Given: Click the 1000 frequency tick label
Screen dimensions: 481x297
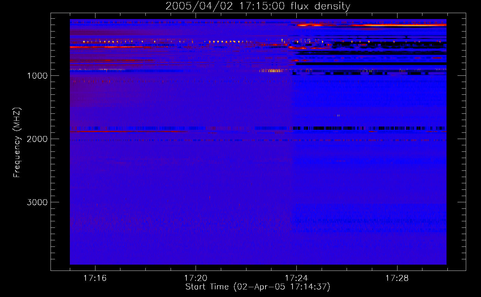Looking at the screenshot, I should [x=37, y=76].
